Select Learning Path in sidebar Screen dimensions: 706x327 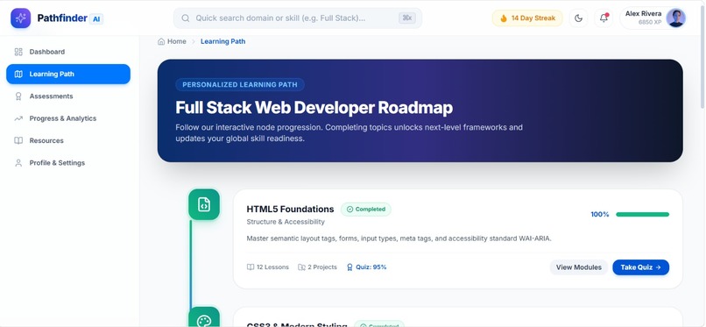coord(68,74)
